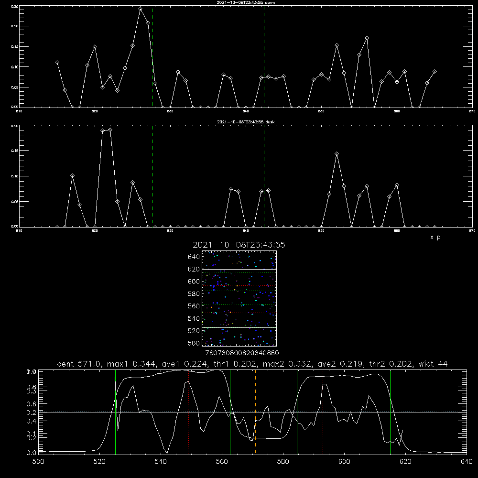
Task: Click the orange dashed center line in bottom plot
Action: 255,412
